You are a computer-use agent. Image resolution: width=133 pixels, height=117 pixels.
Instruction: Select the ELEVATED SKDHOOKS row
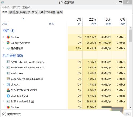pyautogui.click(x=64, y=90)
